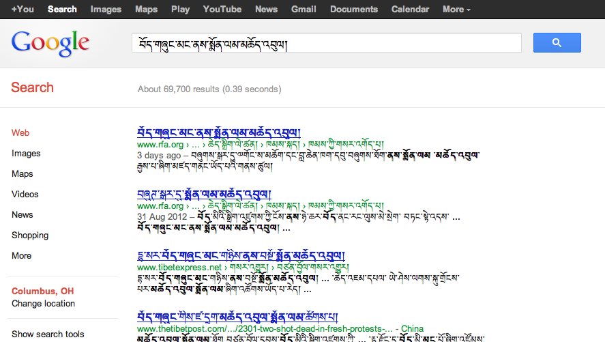Viewport: 605px width, 342px height.
Task: Select Images filter in left sidebar
Action: tap(26, 153)
